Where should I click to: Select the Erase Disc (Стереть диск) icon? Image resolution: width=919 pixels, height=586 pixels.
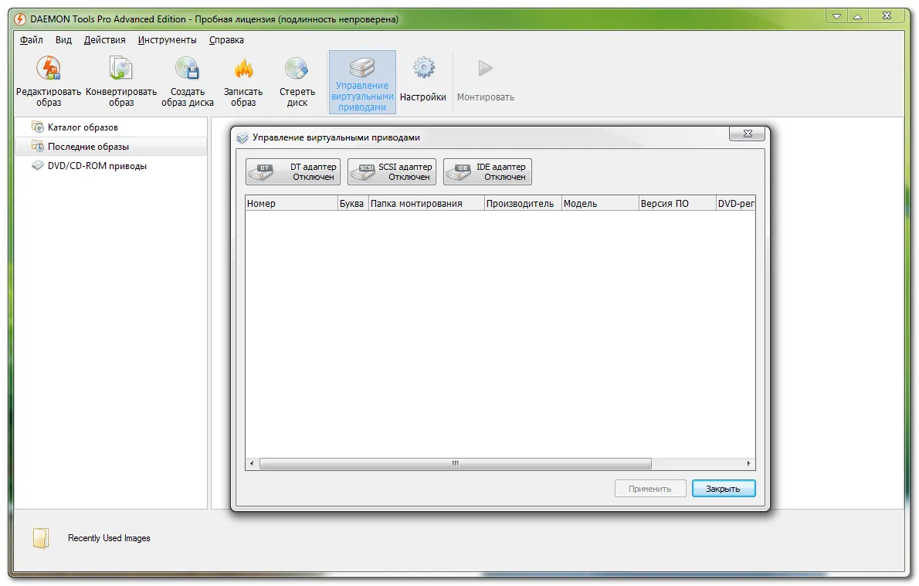point(297,69)
